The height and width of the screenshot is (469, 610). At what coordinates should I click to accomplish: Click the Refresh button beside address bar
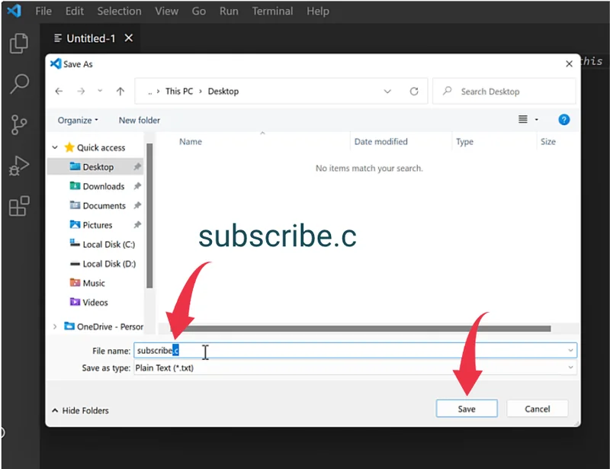pos(414,92)
